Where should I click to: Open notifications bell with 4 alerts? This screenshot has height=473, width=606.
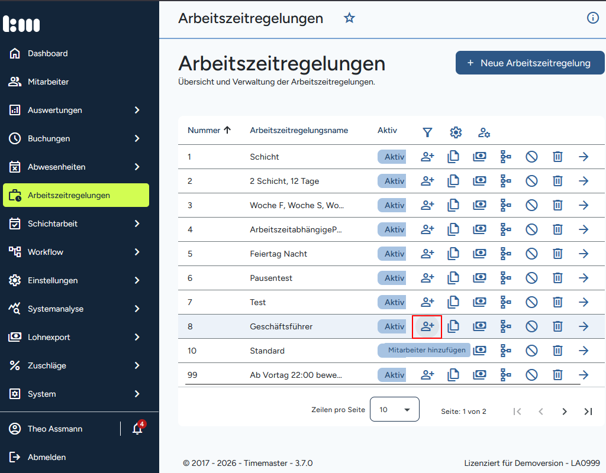tap(137, 428)
